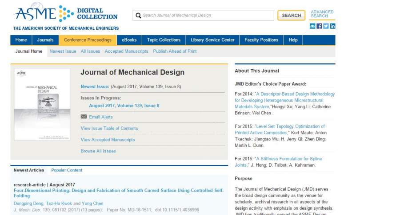Click the 'JMD Editor's Choice Paper Award:' text

(x=270, y=84)
